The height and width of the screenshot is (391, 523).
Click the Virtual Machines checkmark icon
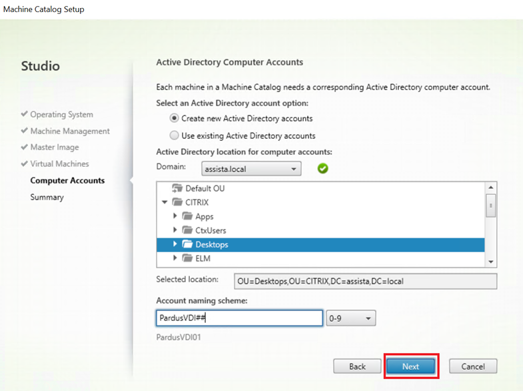[24, 163]
